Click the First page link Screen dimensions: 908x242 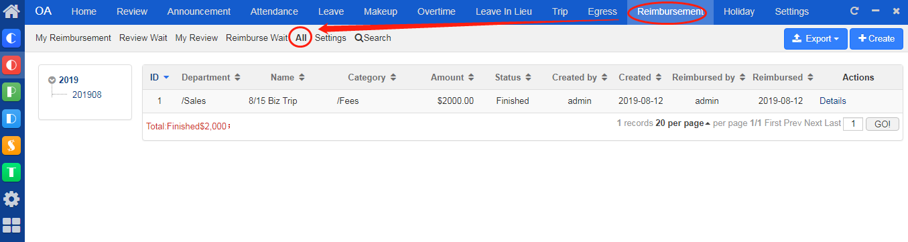click(773, 123)
